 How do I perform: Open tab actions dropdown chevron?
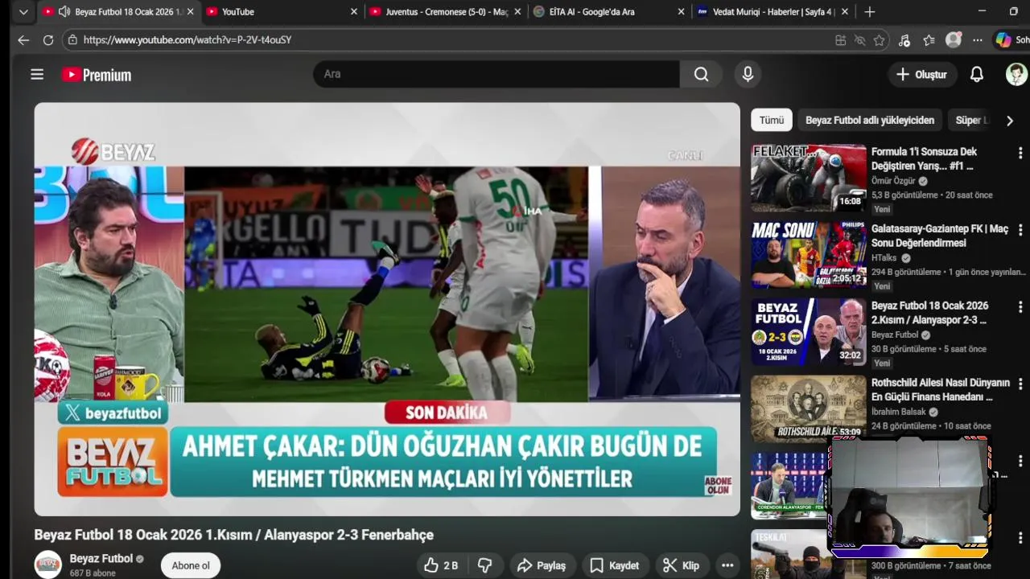pos(23,12)
